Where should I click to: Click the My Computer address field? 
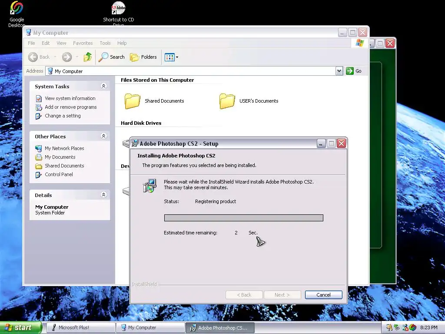point(191,71)
